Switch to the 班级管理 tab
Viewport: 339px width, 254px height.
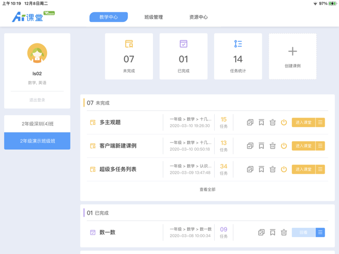tap(153, 17)
